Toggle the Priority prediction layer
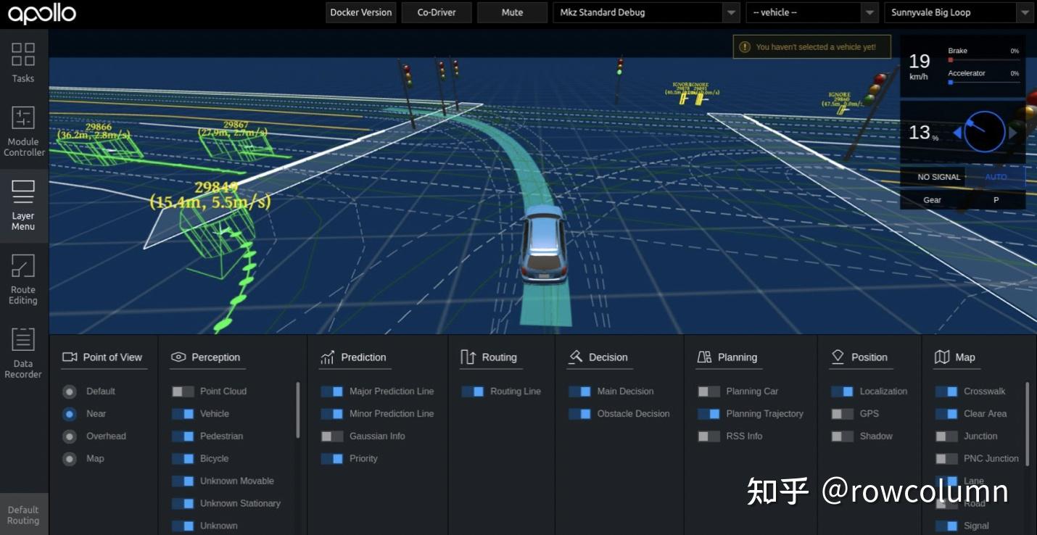This screenshot has width=1037, height=535. pos(332,459)
